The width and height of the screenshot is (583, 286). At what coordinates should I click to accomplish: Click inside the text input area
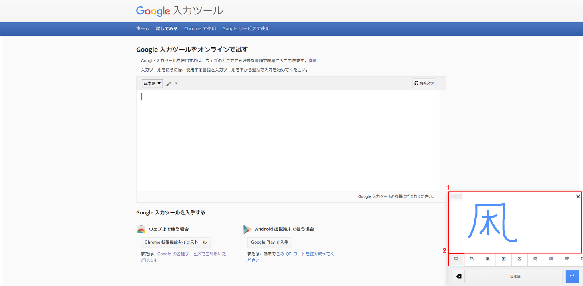pyautogui.click(x=288, y=140)
